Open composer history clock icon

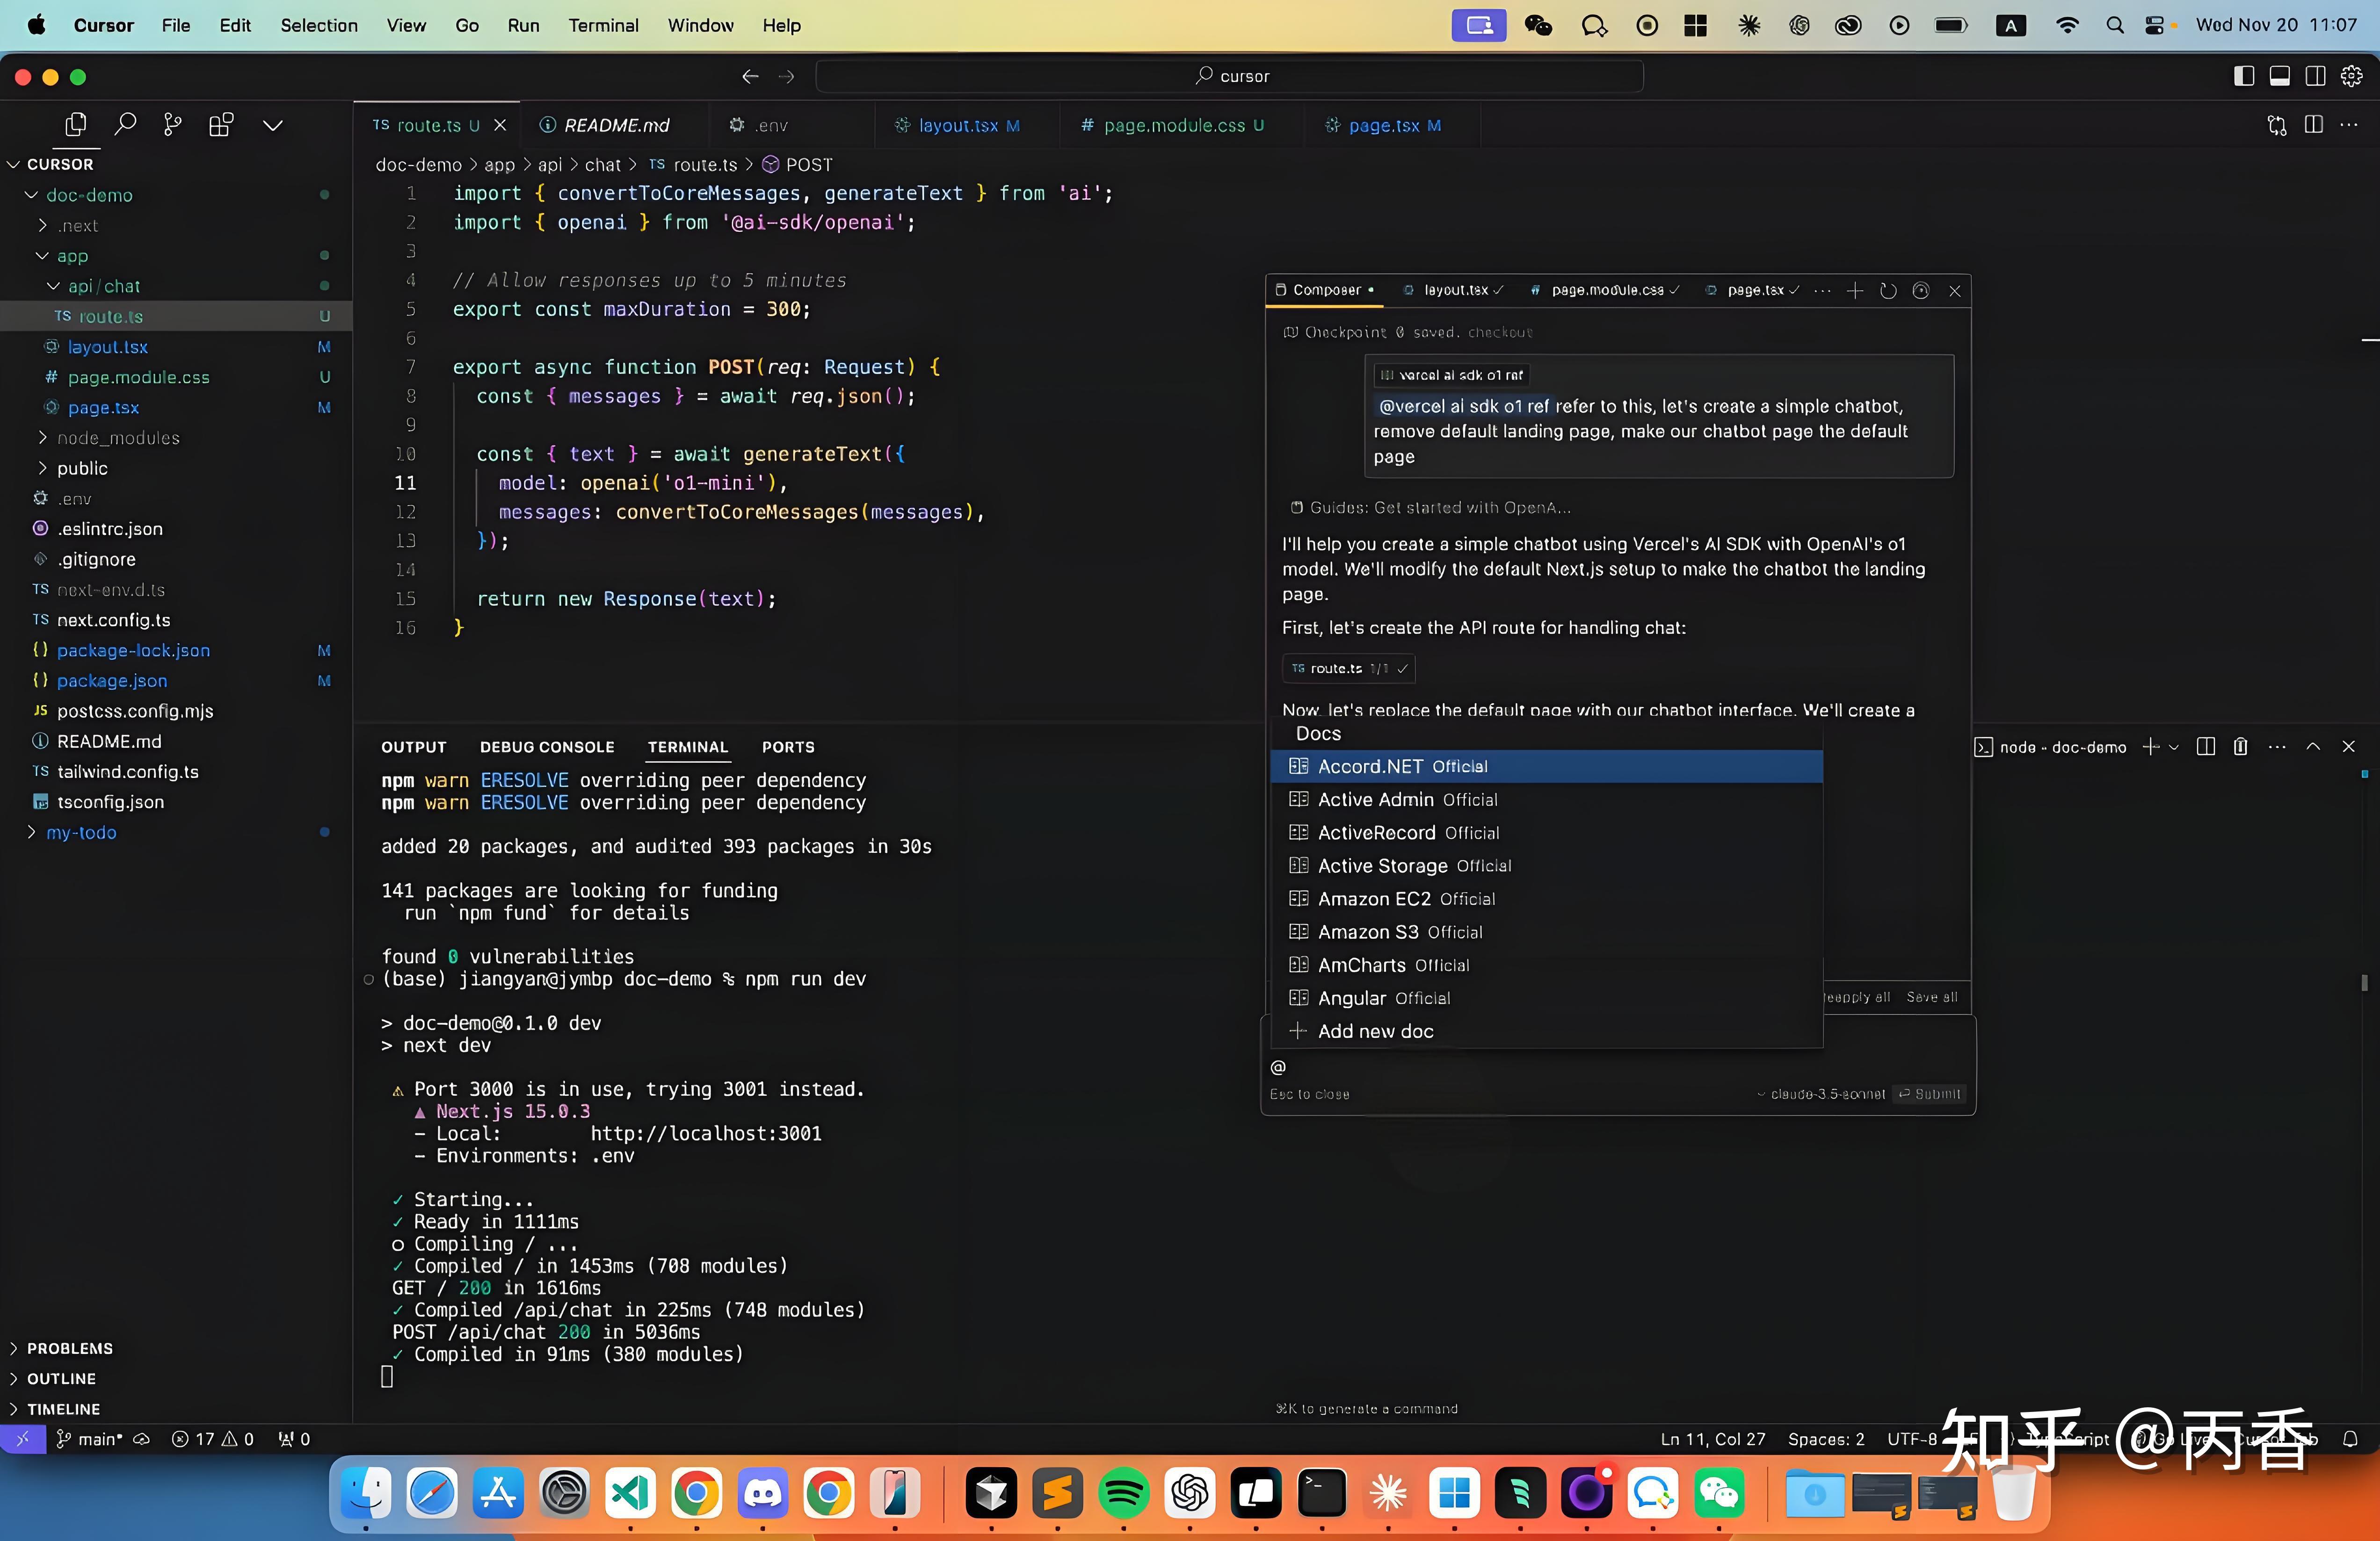1888,291
